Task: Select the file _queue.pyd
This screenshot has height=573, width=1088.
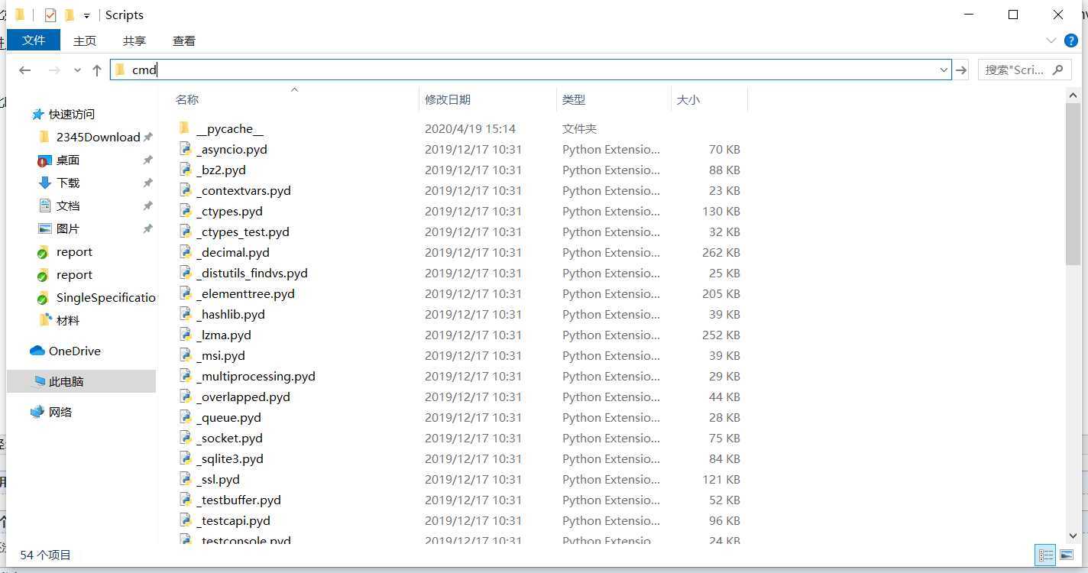Action: pos(228,417)
